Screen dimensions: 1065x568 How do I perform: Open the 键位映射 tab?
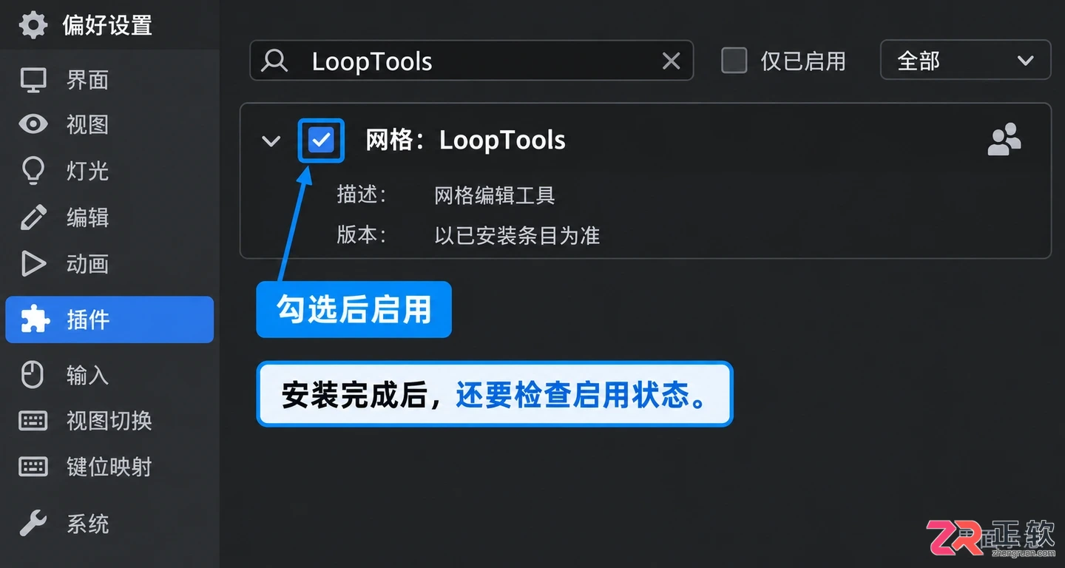click(x=109, y=467)
